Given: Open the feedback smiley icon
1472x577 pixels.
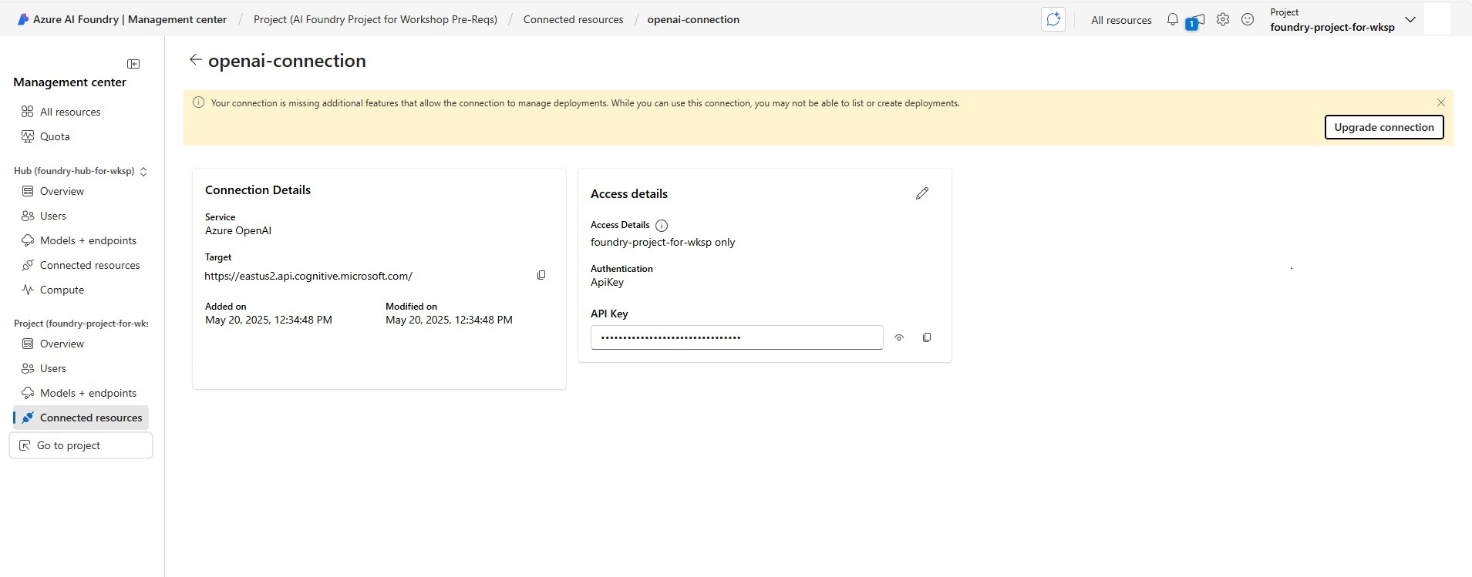Looking at the screenshot, I should [x=1248, y=20].
